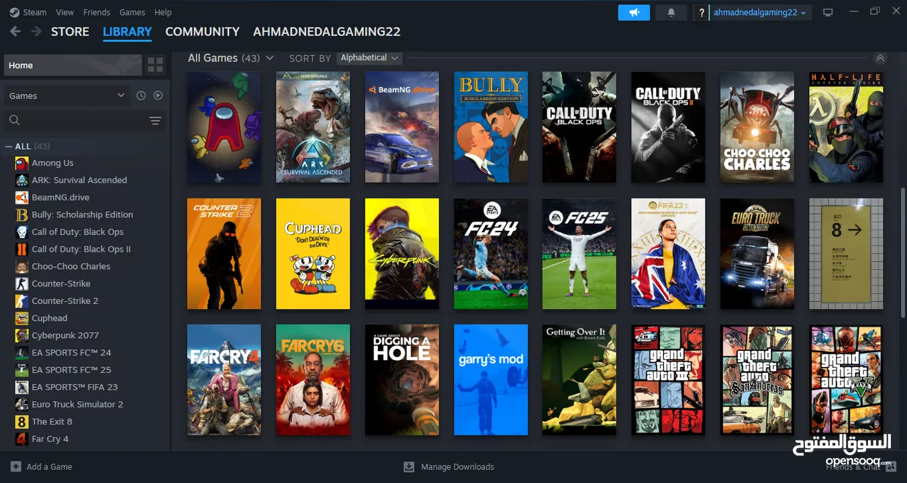
Task: Open the Half-Life Counter-Strike cover art
Action: 846,127
